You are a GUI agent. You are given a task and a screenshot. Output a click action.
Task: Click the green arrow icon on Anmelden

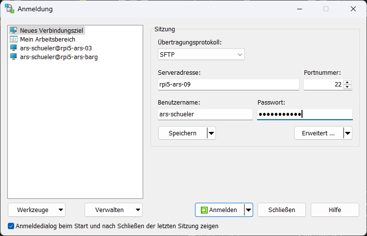click(204, 210)
